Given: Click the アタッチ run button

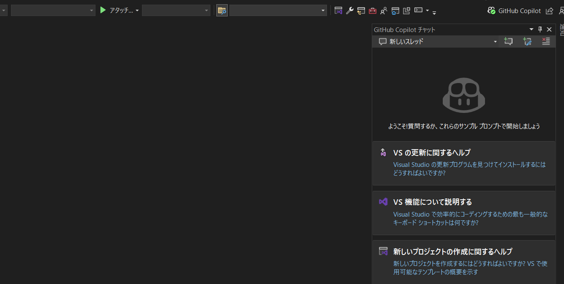Looking at the screenshot, I should coord(103,11).
